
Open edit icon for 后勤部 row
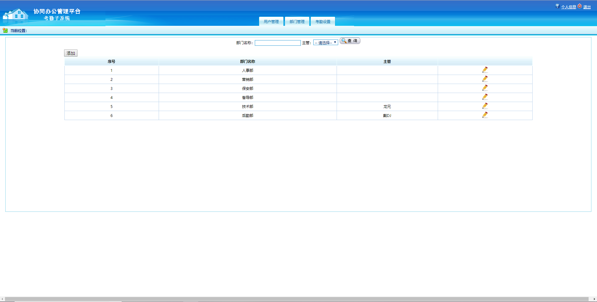click(x=485, y=115)
